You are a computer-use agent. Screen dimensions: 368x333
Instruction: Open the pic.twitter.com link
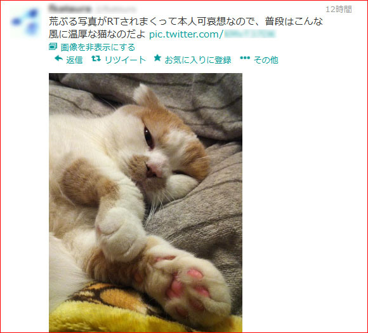click(x=213, y=34)
